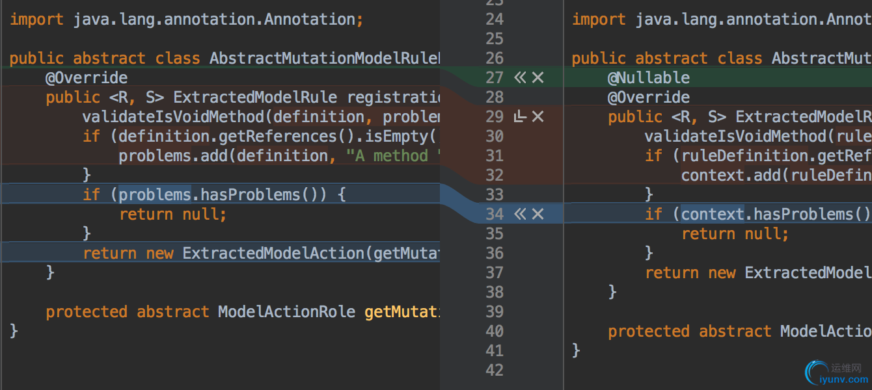872x390 pixels.
Task: Click line number 28 in the gutter
Action: (495, 97)
